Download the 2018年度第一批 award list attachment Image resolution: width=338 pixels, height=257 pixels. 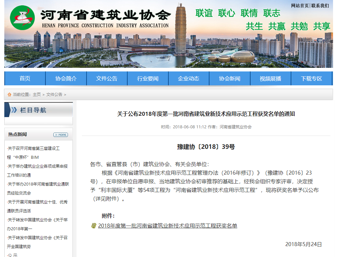coord(168,226)
